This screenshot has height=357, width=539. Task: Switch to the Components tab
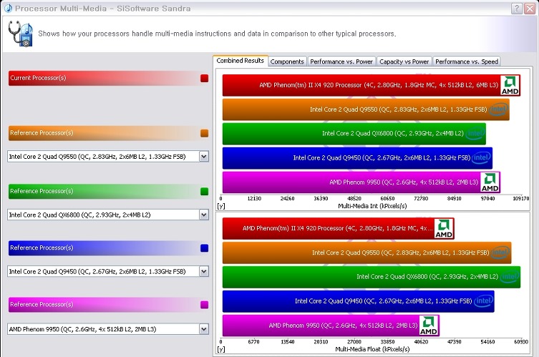click(287, 62)
